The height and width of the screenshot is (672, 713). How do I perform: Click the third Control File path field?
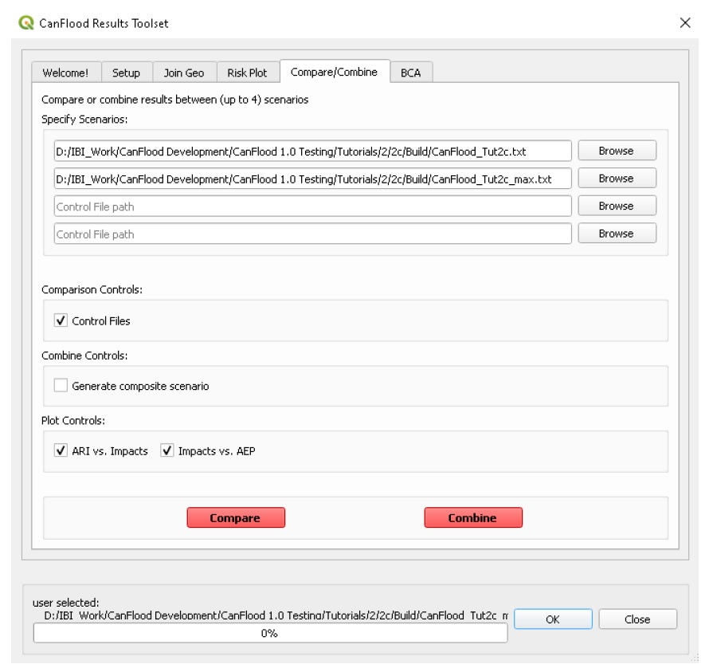(312, 206)
